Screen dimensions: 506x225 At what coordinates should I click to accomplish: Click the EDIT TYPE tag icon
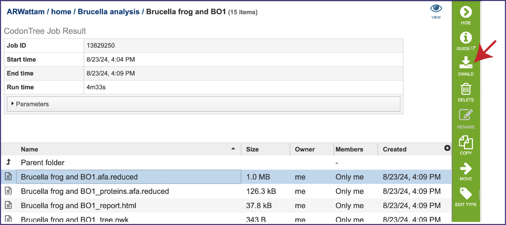click(x=466, y=194)
